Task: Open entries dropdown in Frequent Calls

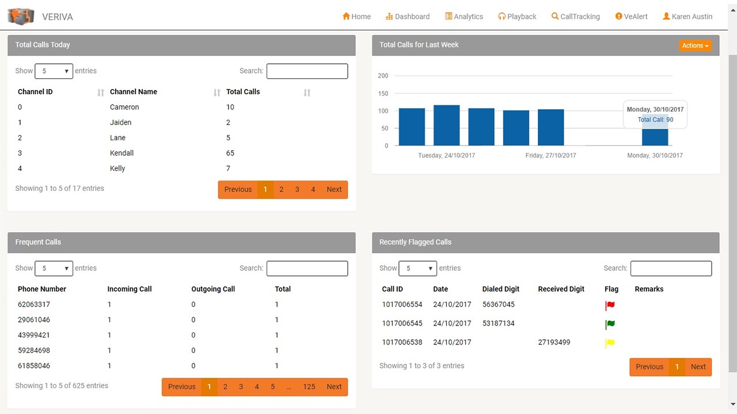Action: click(x=54, y=269)
